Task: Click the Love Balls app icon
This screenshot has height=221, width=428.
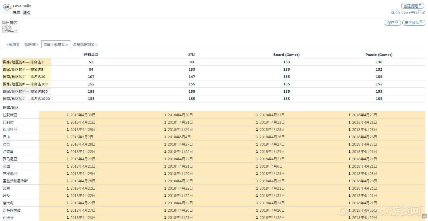Action: pyautogui.click(x=7, y=8)
